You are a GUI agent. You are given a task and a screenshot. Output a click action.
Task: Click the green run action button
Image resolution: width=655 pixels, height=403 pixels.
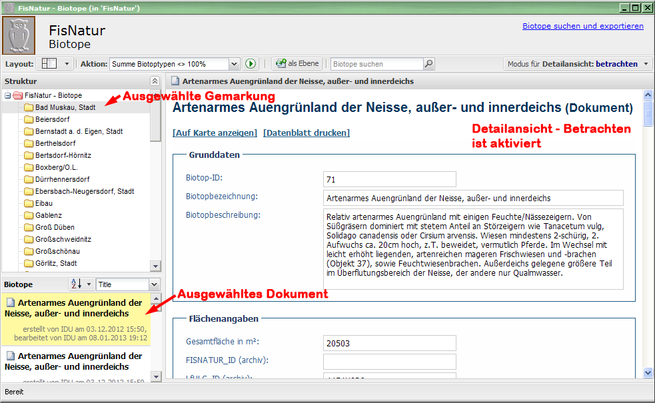tap(250, 64)
